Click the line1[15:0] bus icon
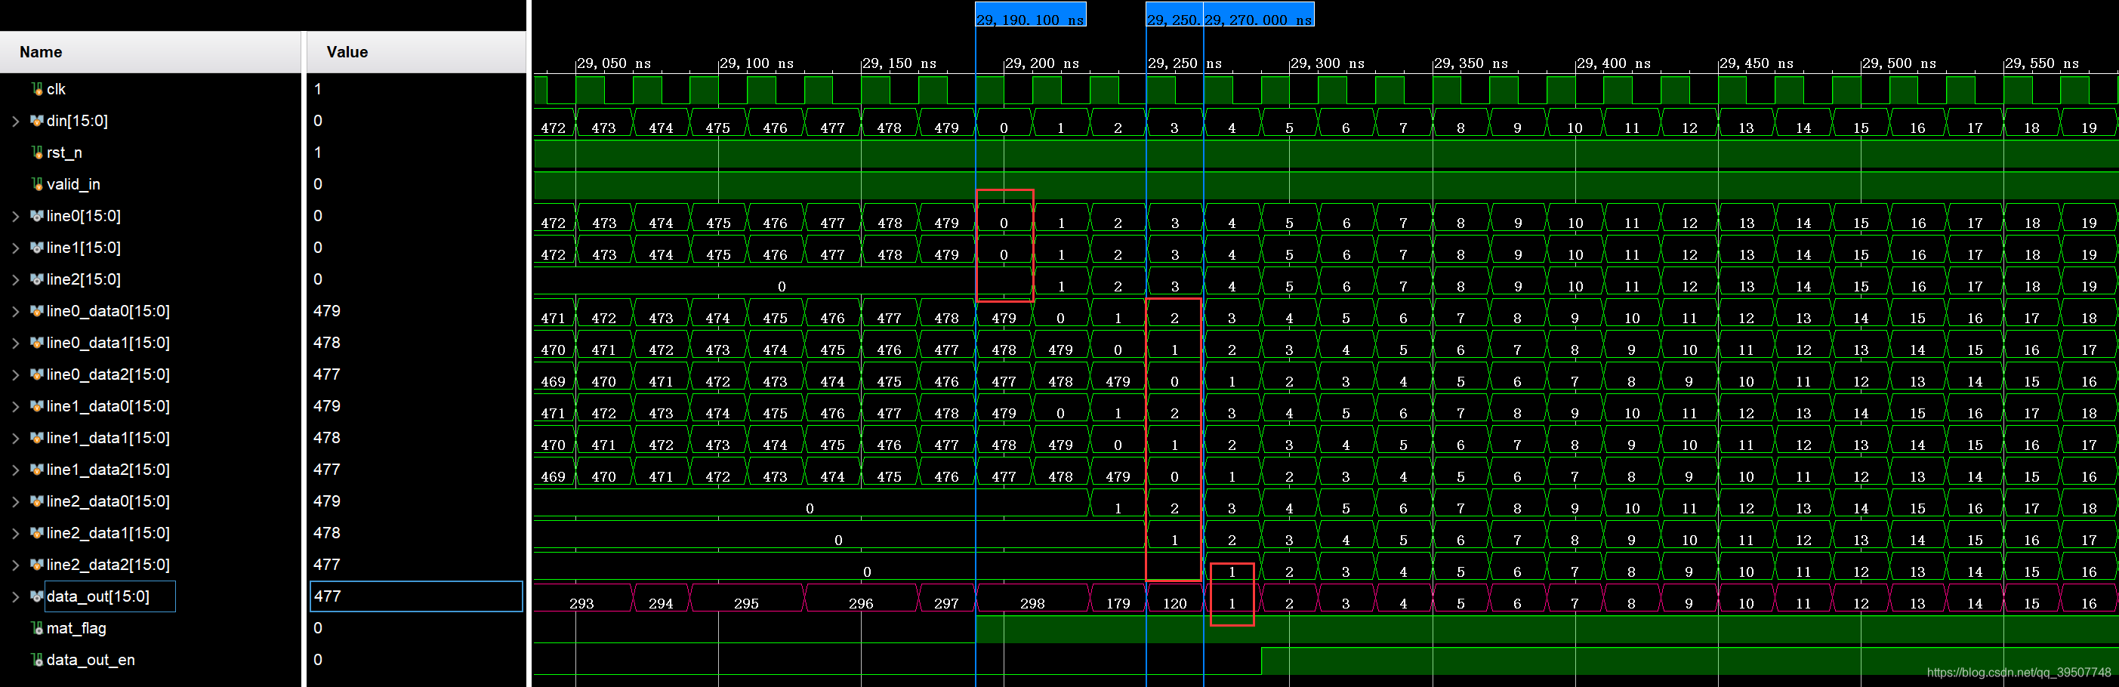The image size is (2119, 687). pos(37,248)
